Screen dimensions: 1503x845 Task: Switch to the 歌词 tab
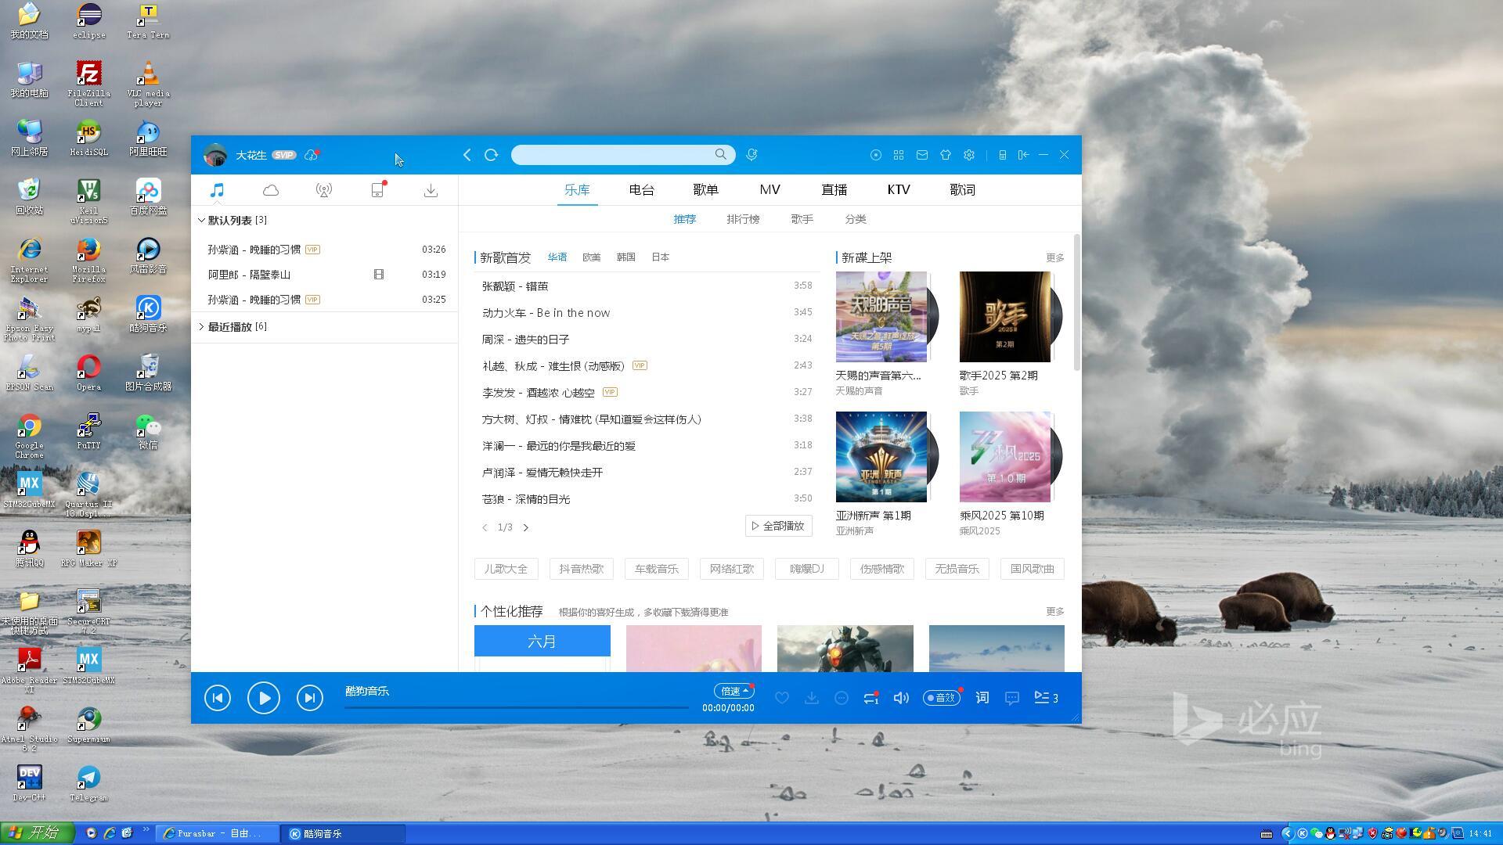coord(962,190)
